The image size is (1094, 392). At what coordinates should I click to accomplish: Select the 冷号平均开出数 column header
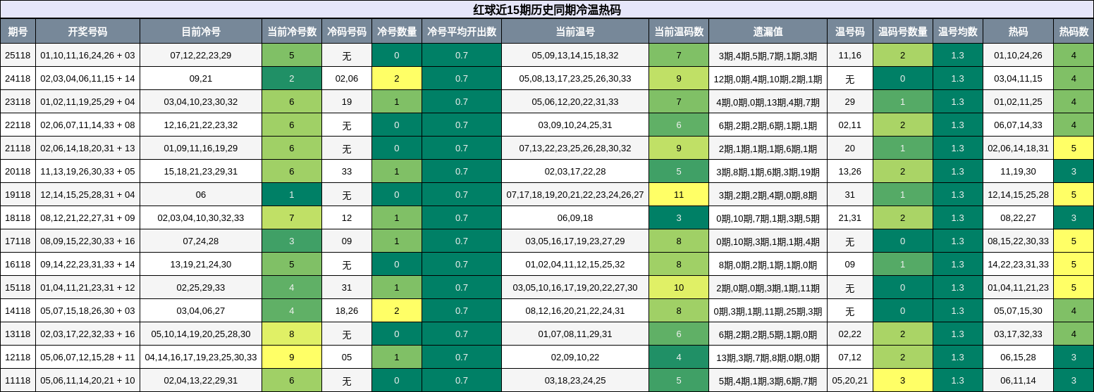[x=462, y=32]
